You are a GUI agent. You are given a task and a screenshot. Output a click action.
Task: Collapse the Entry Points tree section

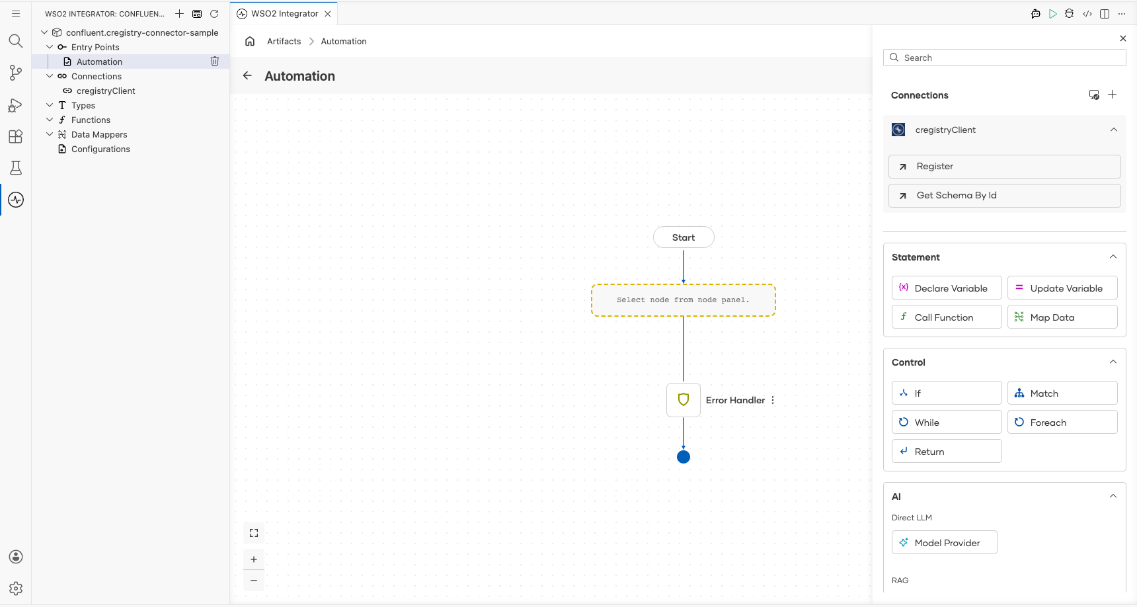coord(50,47)
